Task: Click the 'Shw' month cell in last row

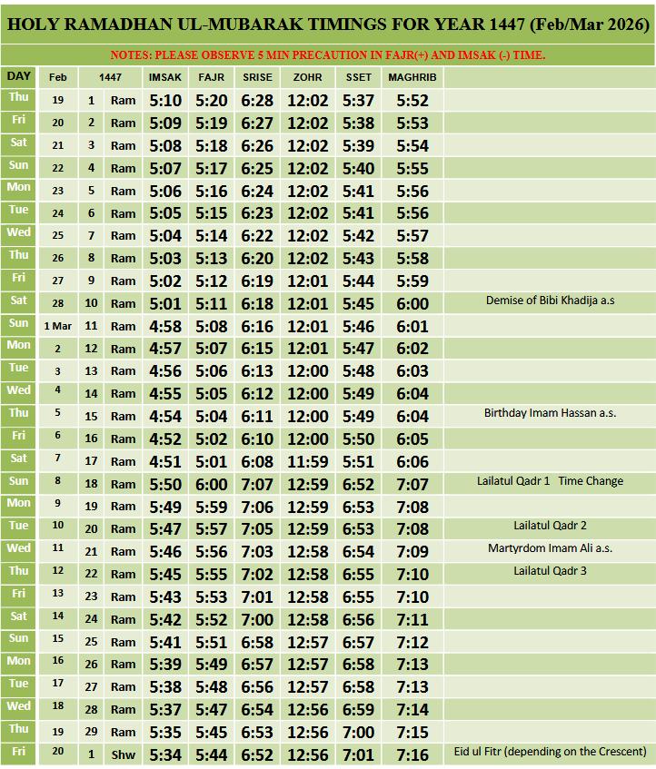Action: [x=123, y=754]
